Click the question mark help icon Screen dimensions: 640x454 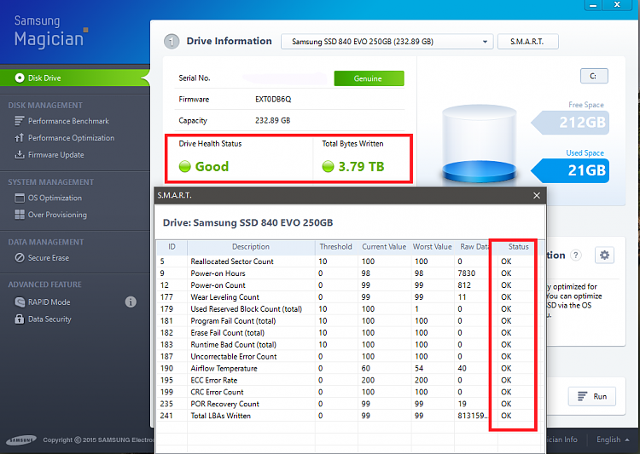point(575,256)
